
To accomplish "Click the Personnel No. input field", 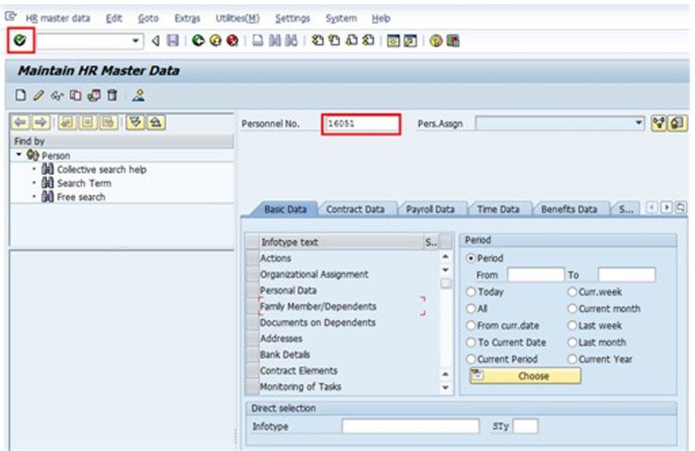I will click(361, 124).
